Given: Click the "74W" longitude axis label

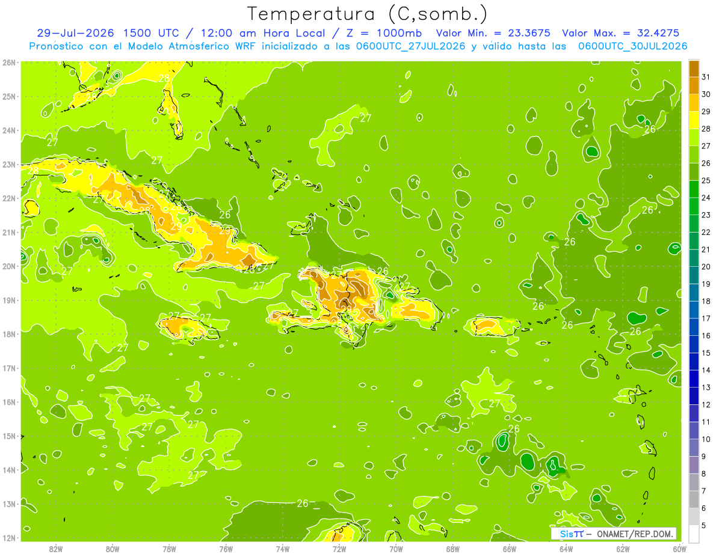Looking at the screenshot, I should pos(282,549).
